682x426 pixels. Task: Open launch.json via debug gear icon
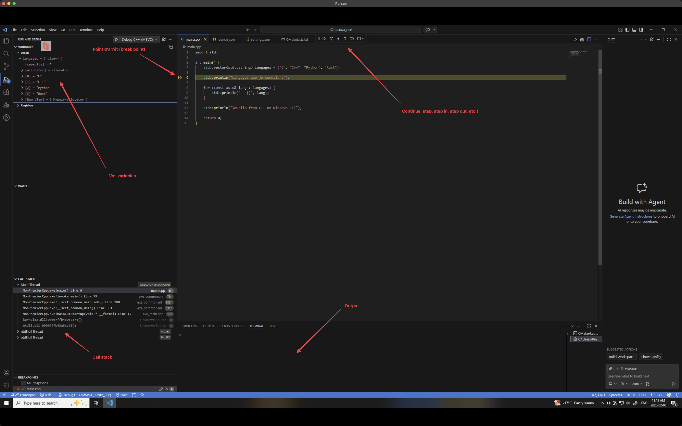pyautogui.click(x=164, y=39)
